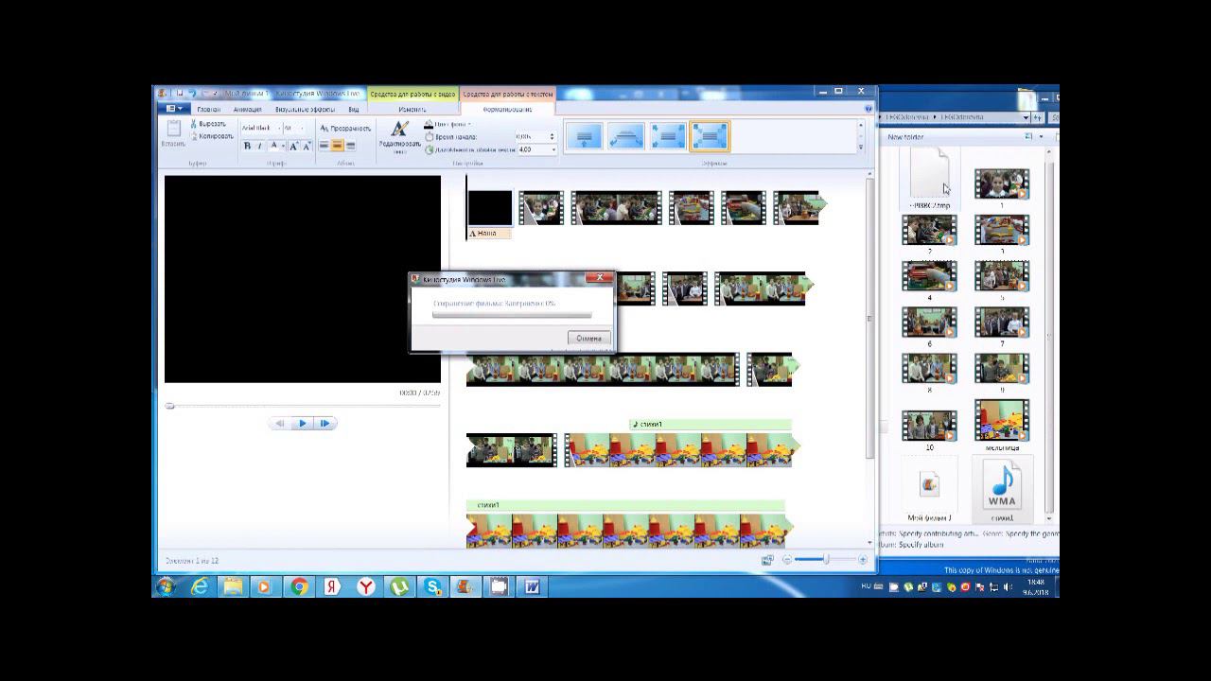Open the text duration 4,00 dropdown
1211x681 pixels.
click(537, 149)
